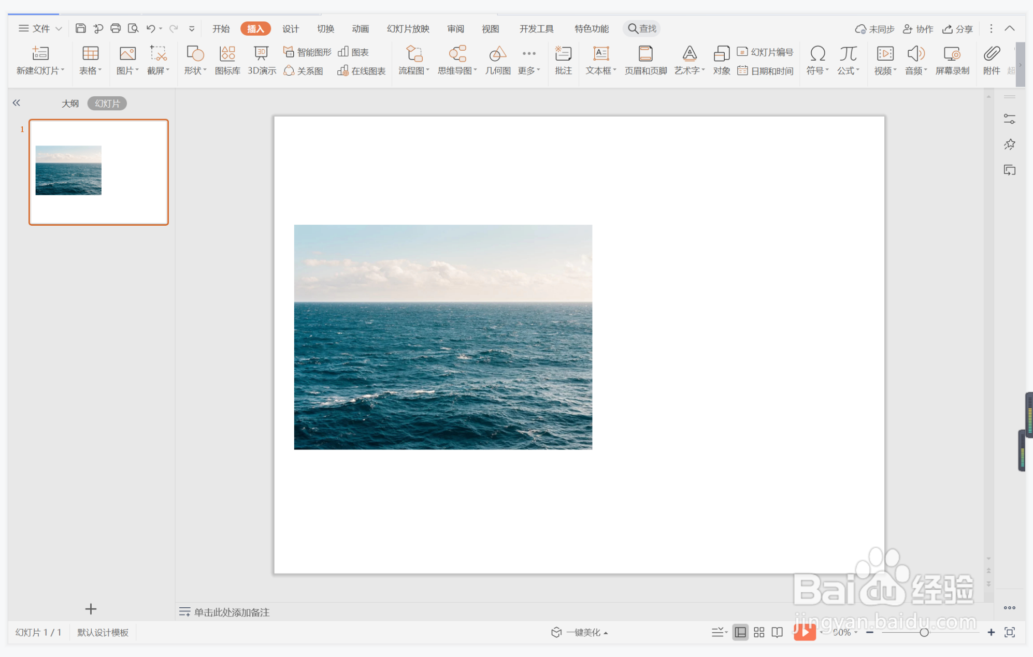Screen dimensions: 1033x657
Task: Collapse the slide panel with double chevron
Action: click(x=17, y=103)
